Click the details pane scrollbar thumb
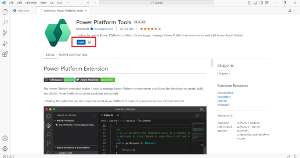 [212, 63]
